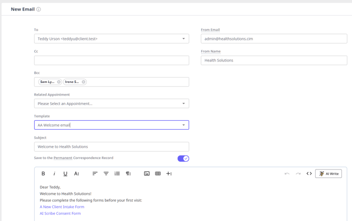Image resolution: width=352 pixels, height=221 pixels.
Task: Apply italic formatting
Action: (54, 174)
